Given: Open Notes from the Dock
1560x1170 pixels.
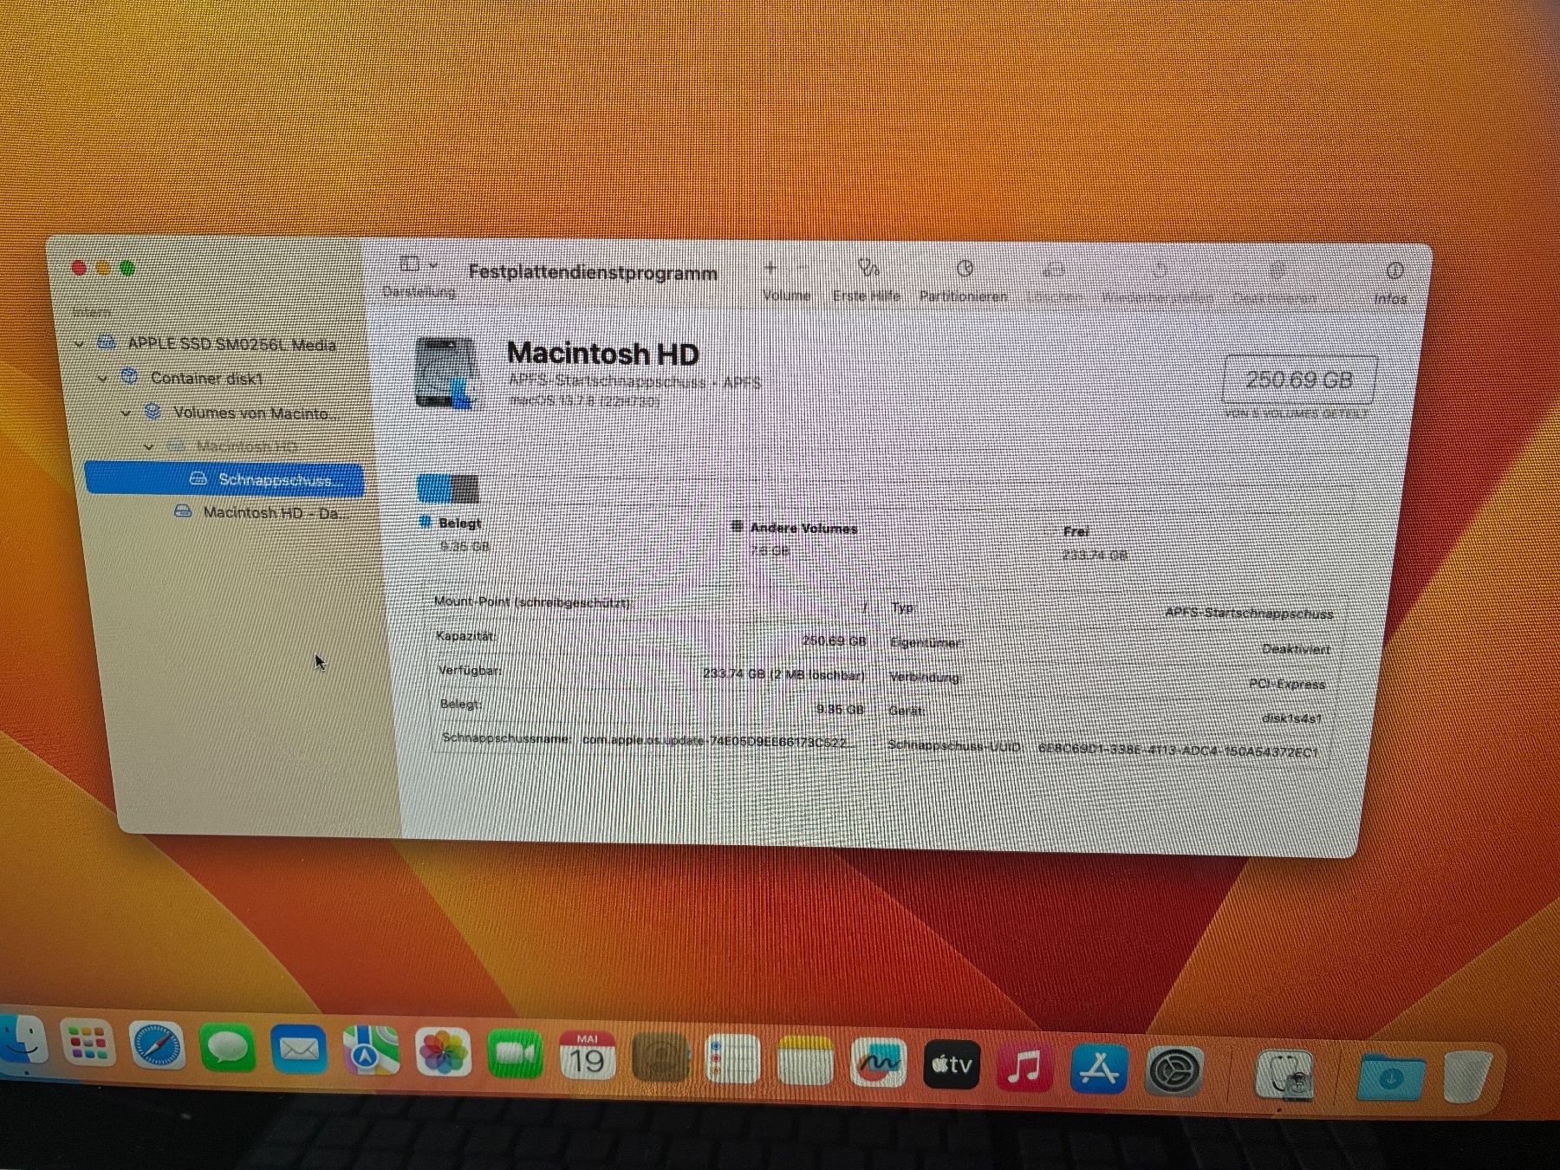Looking at the screenshot, I should [805, 1061].
